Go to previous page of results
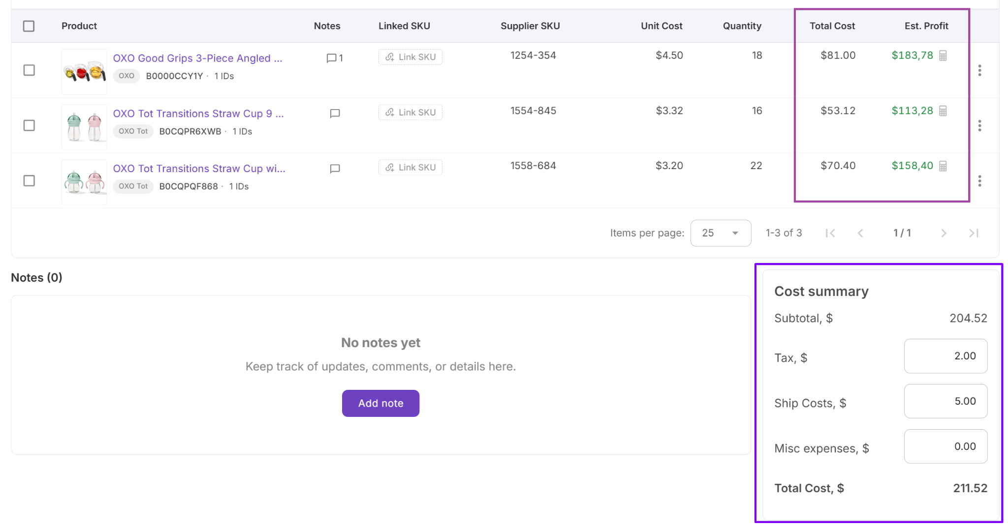1008x527 pixels. [860, 233]
